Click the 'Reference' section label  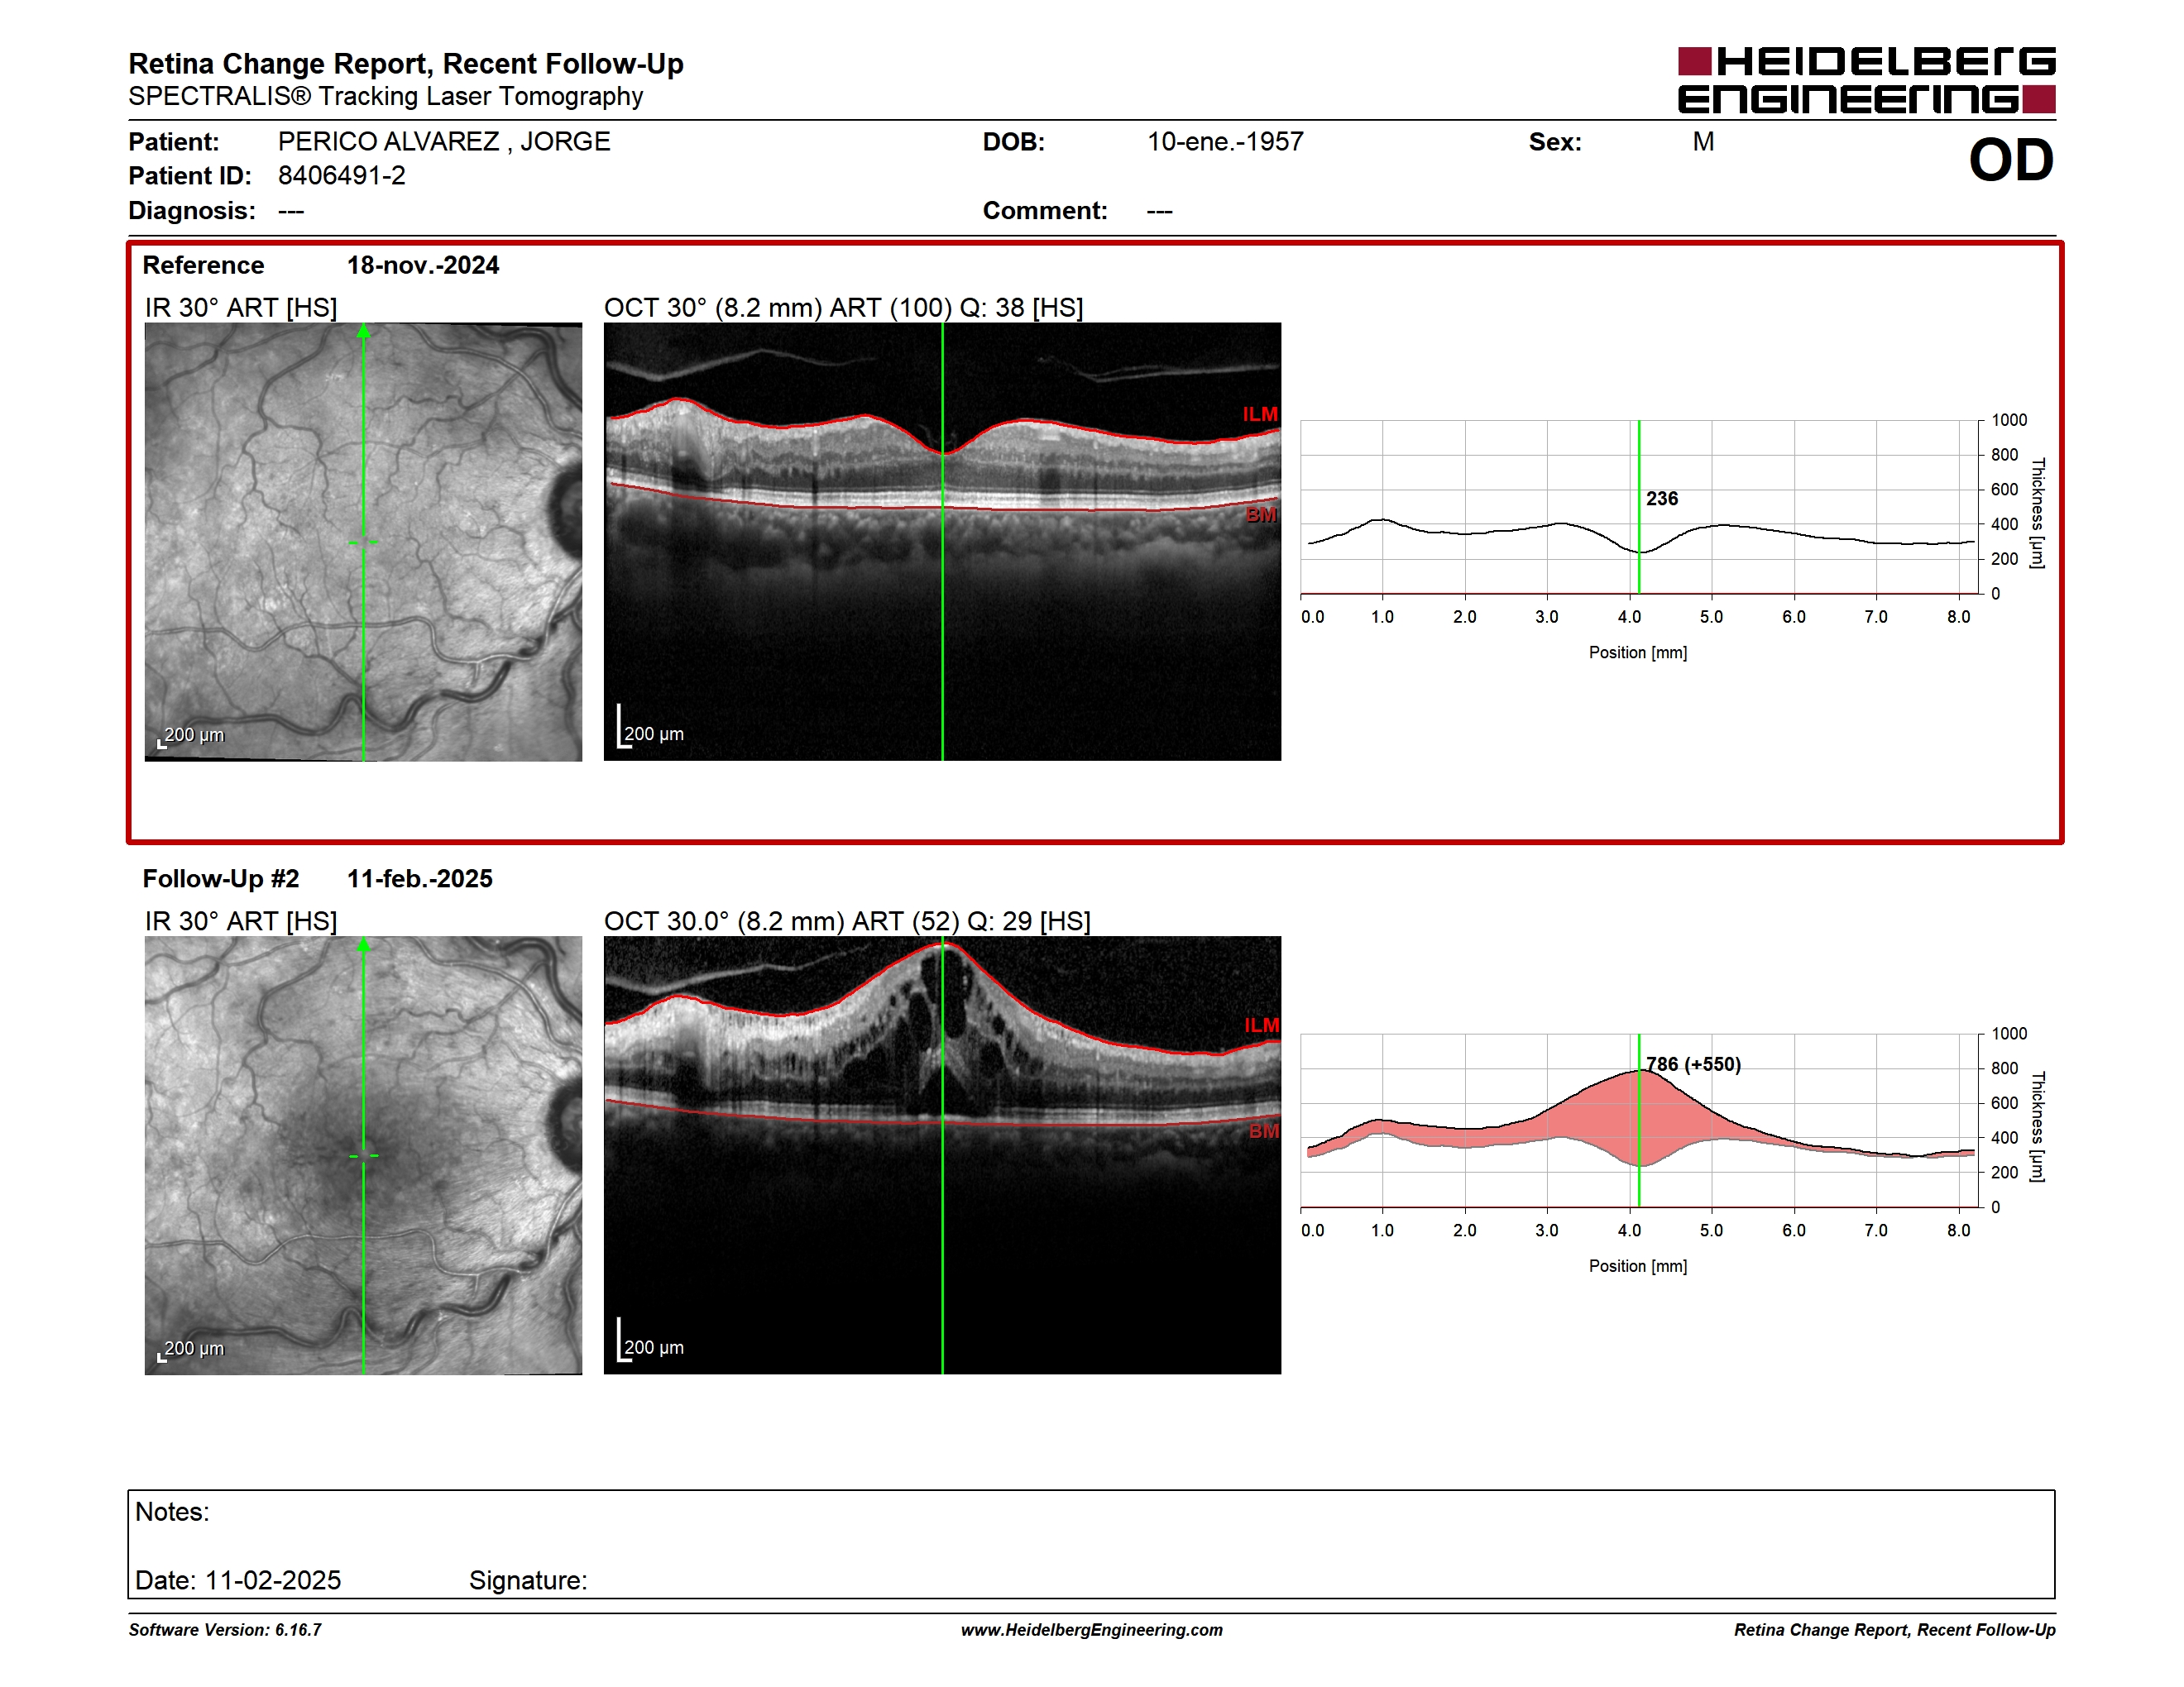tap(203, 265)
